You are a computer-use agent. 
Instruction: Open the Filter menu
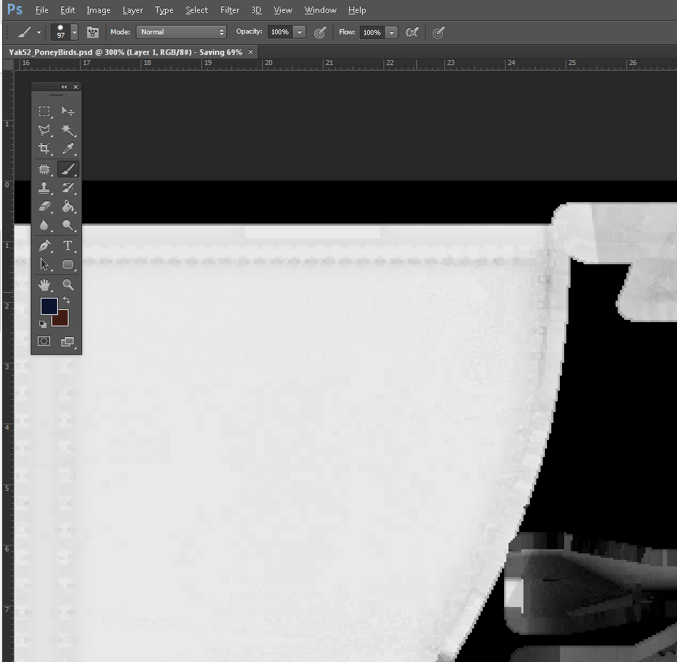coord(230,10)
